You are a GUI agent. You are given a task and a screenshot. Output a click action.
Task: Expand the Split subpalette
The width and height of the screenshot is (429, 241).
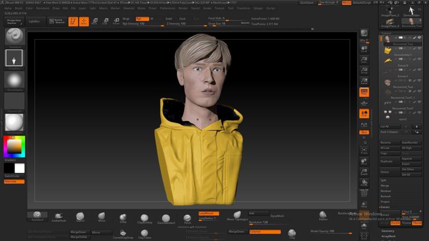point(384,180)
